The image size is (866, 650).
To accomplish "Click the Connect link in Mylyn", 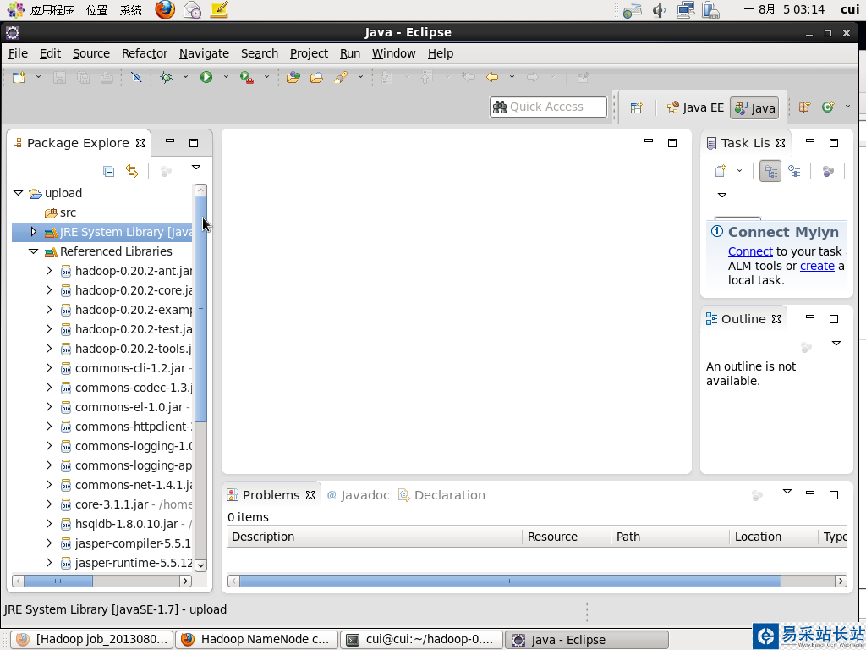I will [750, 251].
